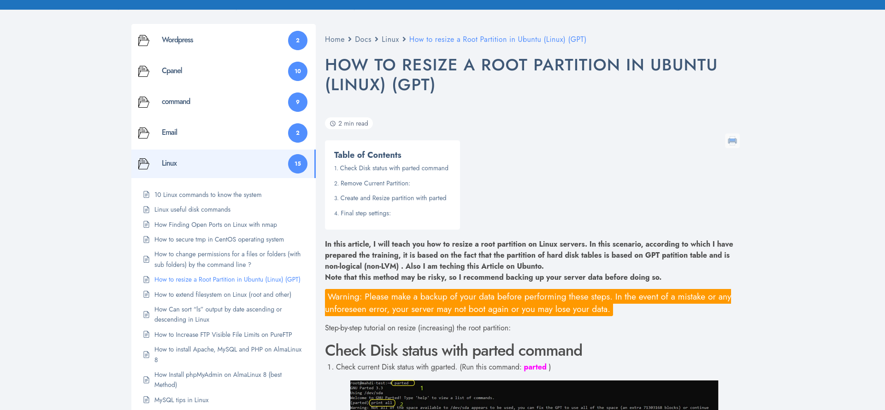885x410 pixels.
Task: Click document icon beside 10 Linux commands article
Action: click(x=146, y=195)
